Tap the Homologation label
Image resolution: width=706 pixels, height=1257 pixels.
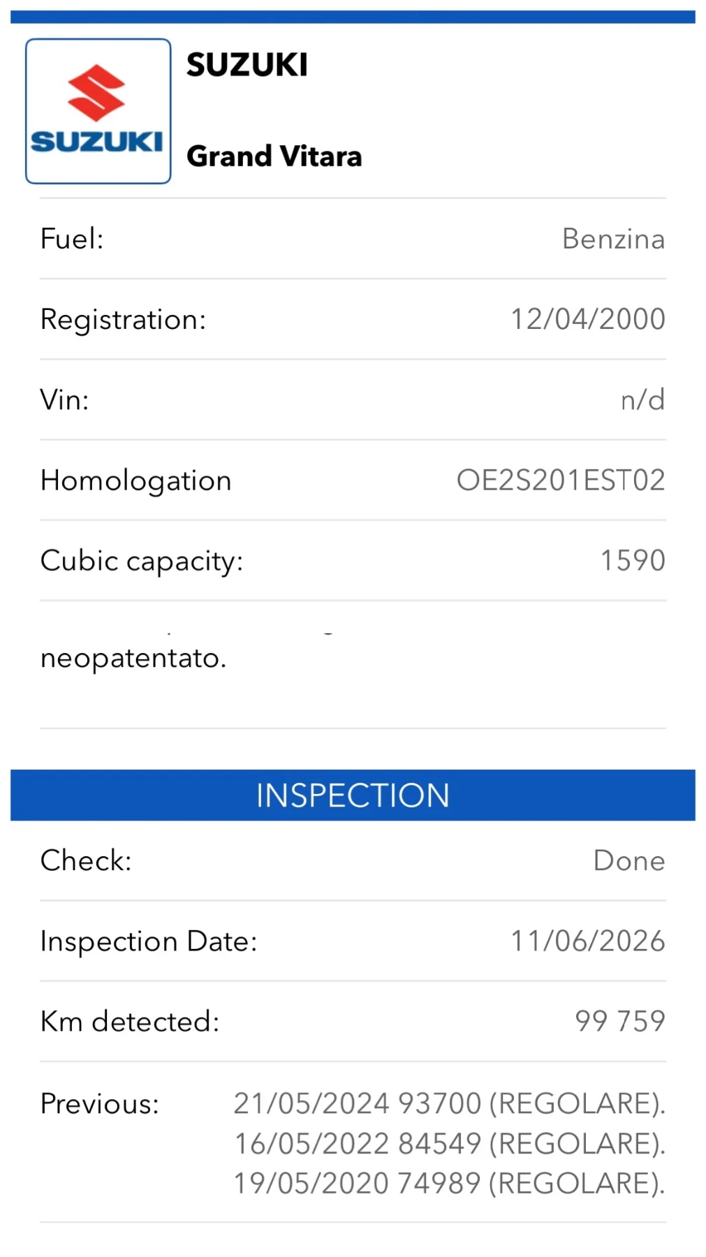(136, 481)
